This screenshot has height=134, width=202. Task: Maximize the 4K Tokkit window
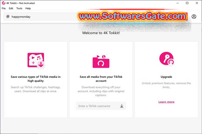coord(187,3)
